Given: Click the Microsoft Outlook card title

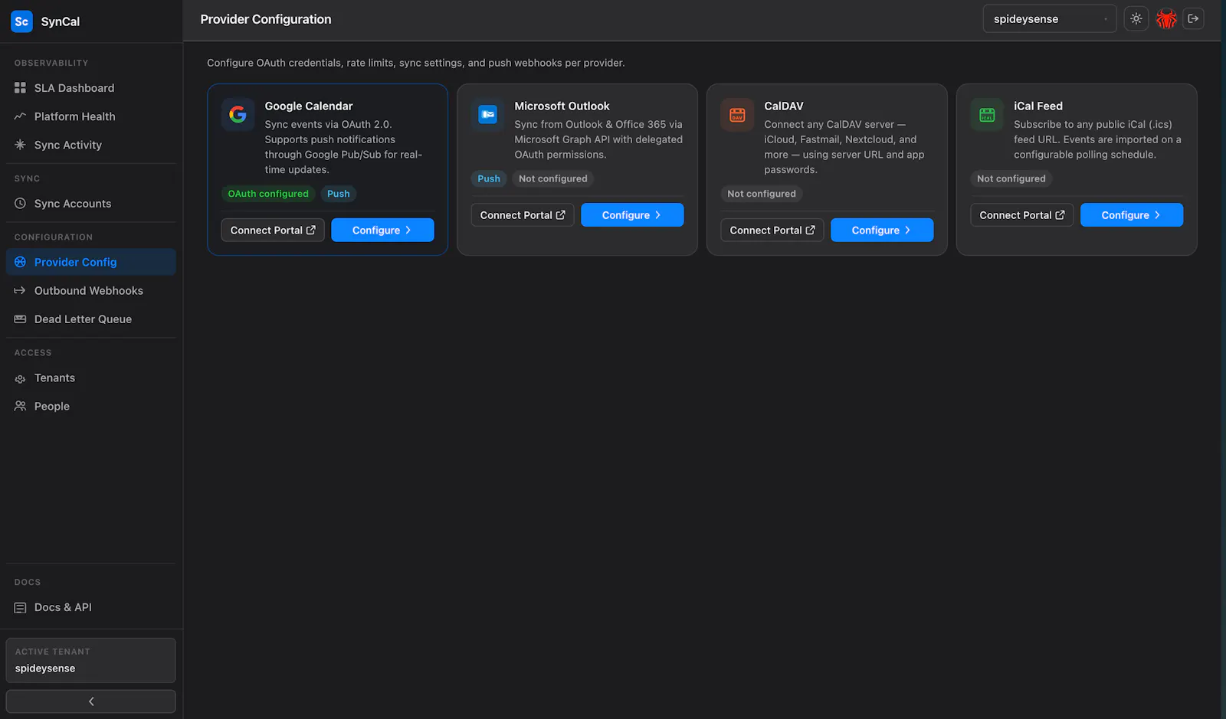Looking at the screenshot, I should pos(562,106).
